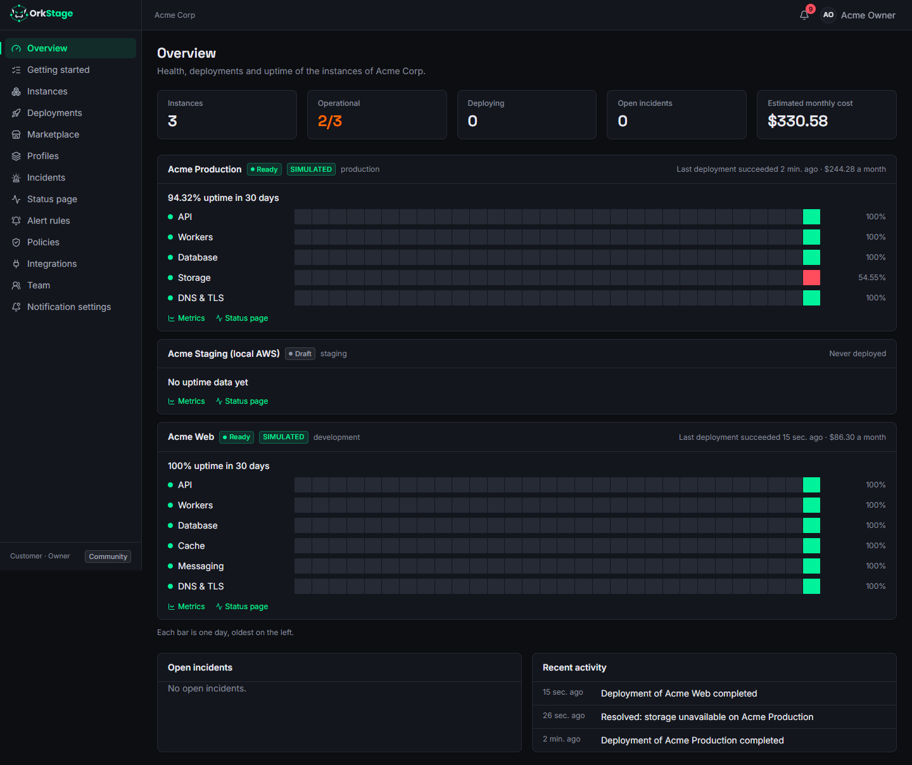Open the notifications bell
Viewport: 912px width, 765px height.
(804, 15)
